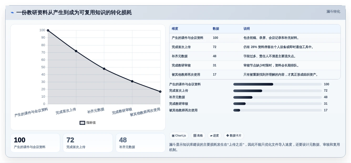The height and width of the screenshot is (163, 351).
Task: Click progress bar for 补齐元数据
Action: click(277, 97)
